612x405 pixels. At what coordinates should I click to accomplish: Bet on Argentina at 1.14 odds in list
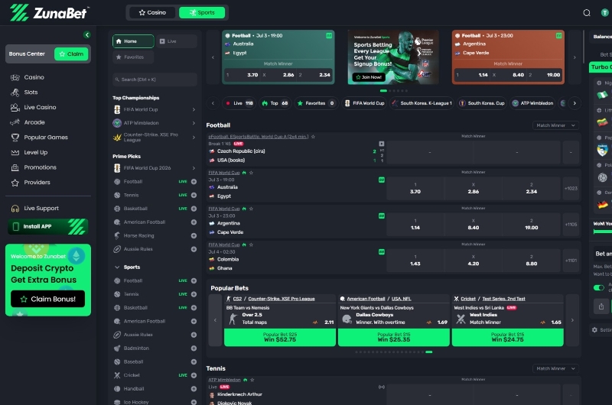coord(415,225)
